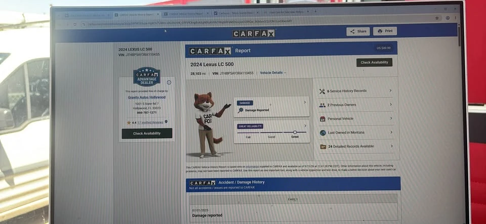Expand Previous Owners row chevron
This screenshot has height=224, width=486.
[390, 105]
